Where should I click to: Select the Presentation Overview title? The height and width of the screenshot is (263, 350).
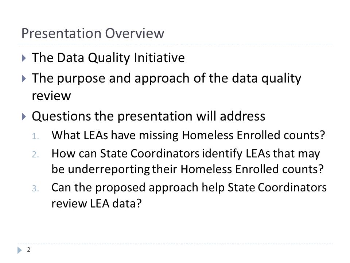tap(93, 33)
